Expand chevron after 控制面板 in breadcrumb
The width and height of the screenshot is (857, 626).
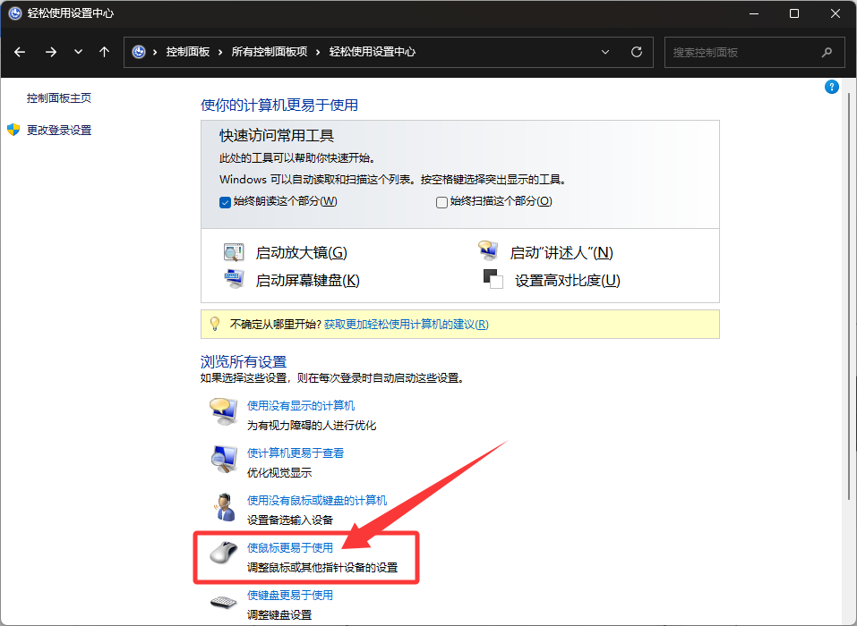pos(220,52)
